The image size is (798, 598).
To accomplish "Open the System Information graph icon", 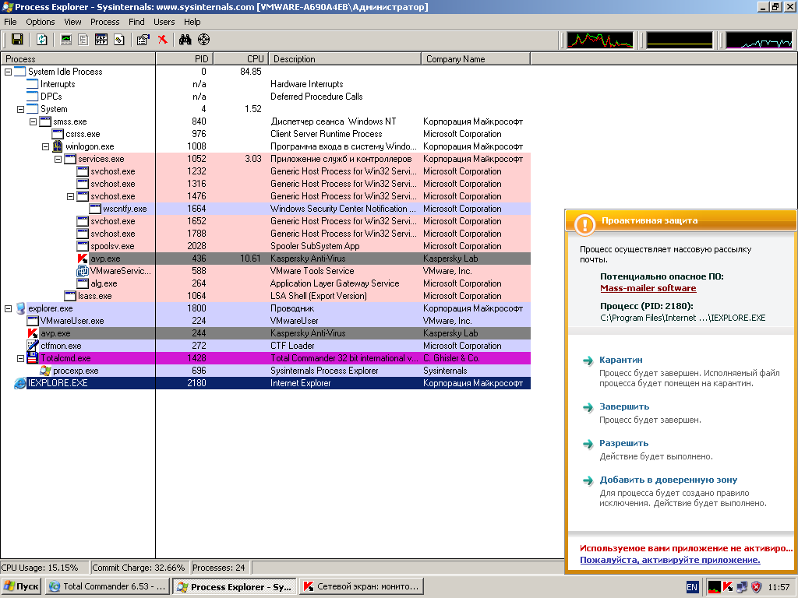I will click(x=66, y=40).
